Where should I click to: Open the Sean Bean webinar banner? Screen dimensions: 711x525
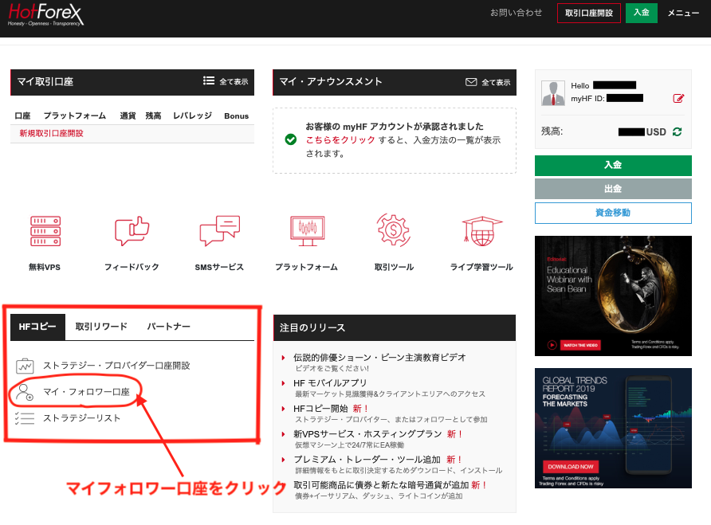613,296
